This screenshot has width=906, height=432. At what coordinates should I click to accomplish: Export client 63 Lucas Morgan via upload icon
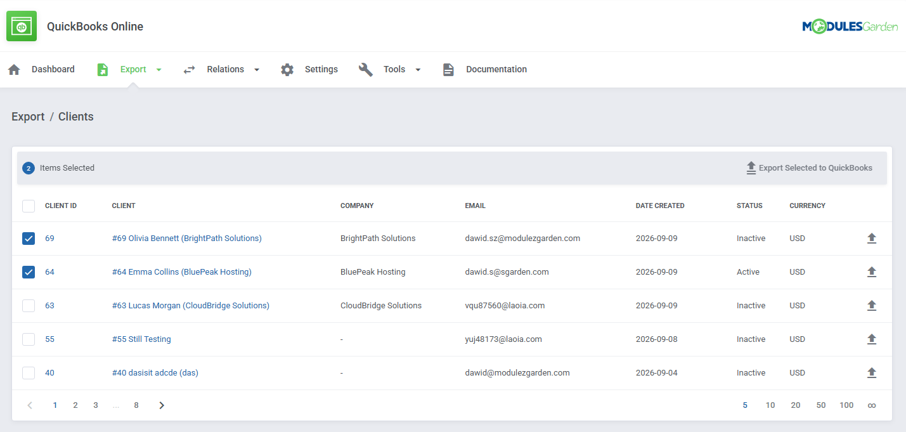[872, 306]
